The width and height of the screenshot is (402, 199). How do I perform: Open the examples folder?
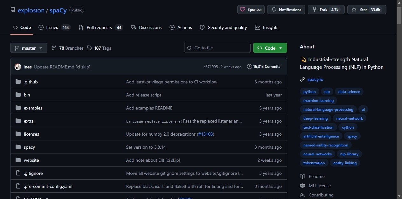coord(33,108)
